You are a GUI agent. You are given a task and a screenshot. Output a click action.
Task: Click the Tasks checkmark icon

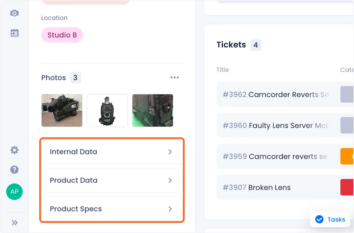click(319, 219)
